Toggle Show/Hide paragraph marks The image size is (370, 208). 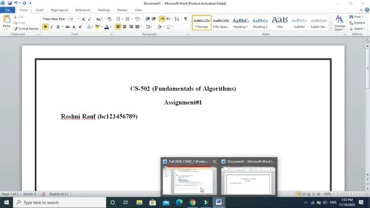click(186, 19)
